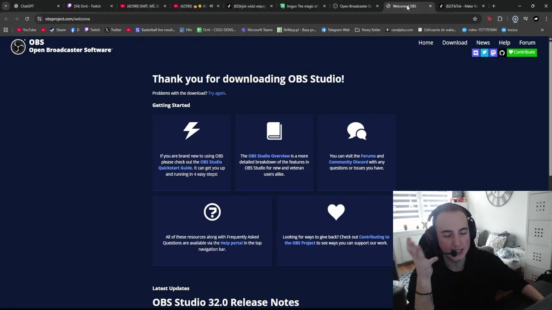Bookmark this page with the star

(475, 19)
